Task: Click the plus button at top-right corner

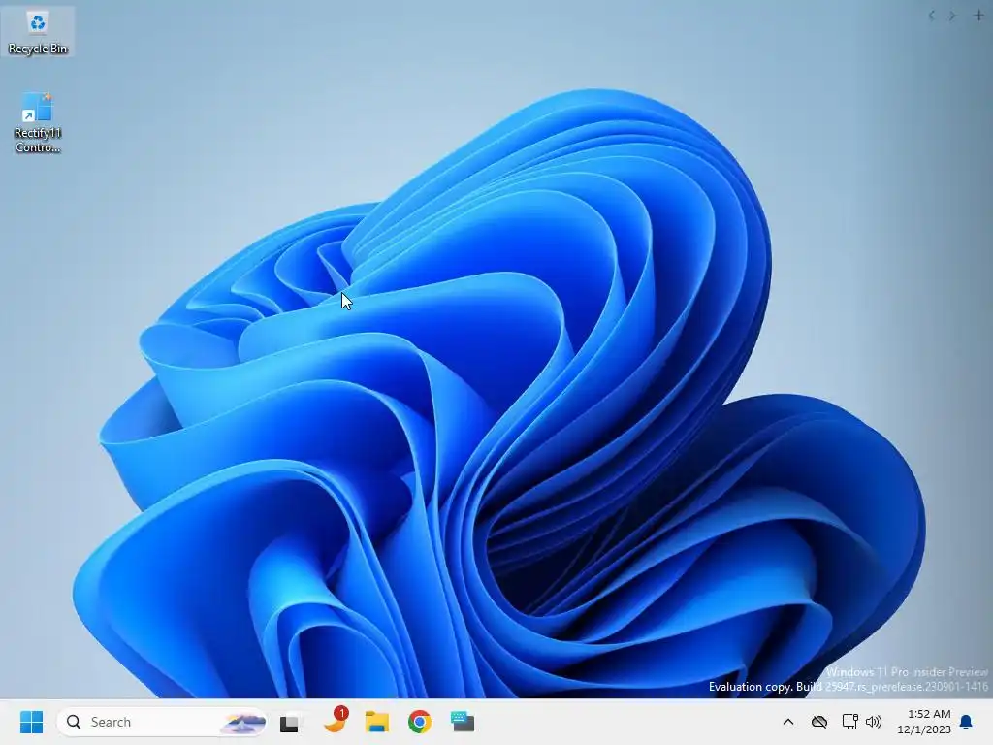Action: [x=978, y=16]
